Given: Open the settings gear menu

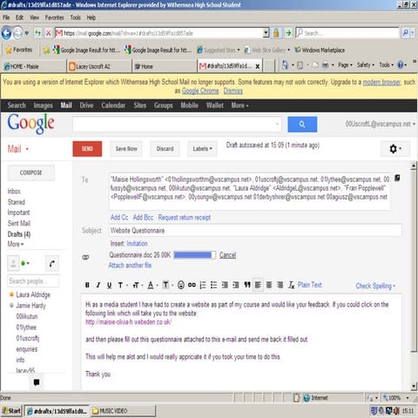Looking at the screenshot, I should pyautogui.click(x=395, y=149).
